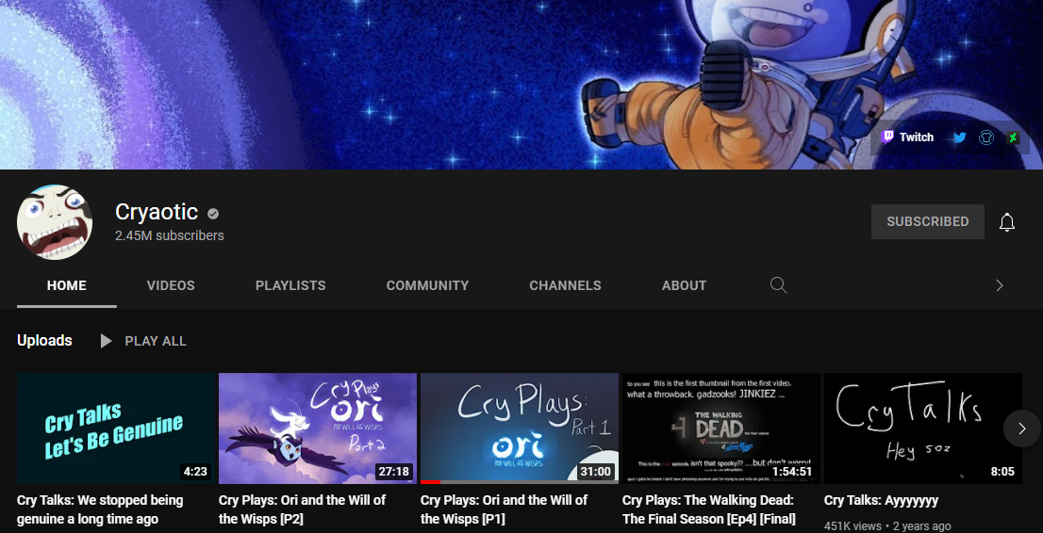Image resolution: width=1043 pixels, height=533 pixels.
Task: Click the 2.45M subscribers count
Action: click(170, 236)
